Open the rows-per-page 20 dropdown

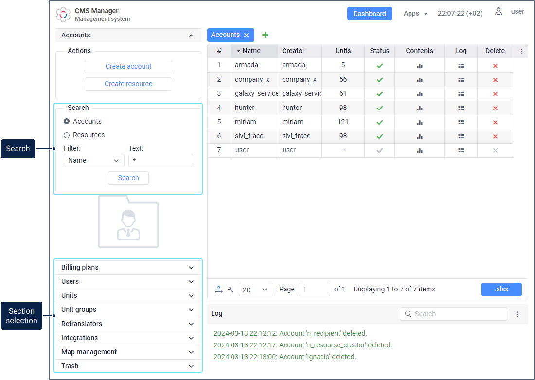[256, 290]
